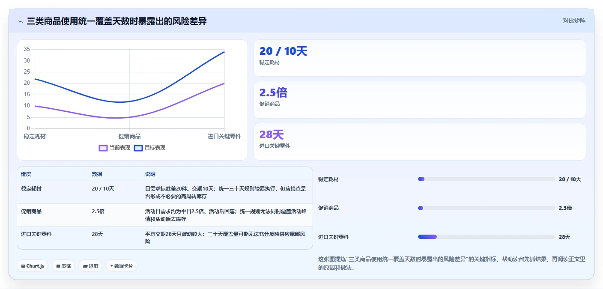The height and width of the screenshot is (289, 603).
Task: Select the 进度 tag chip
Action: pyautogui.click(x=90, y=266)
